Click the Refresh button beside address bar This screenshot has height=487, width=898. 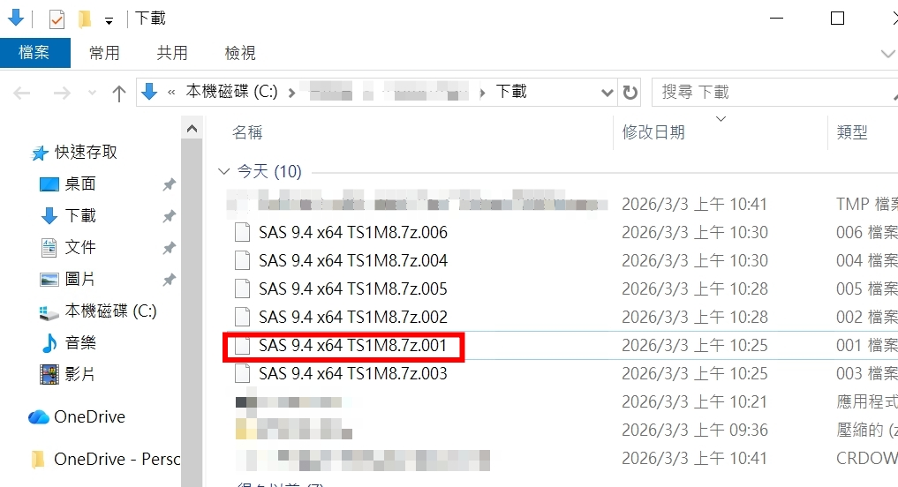click(630, 92)
